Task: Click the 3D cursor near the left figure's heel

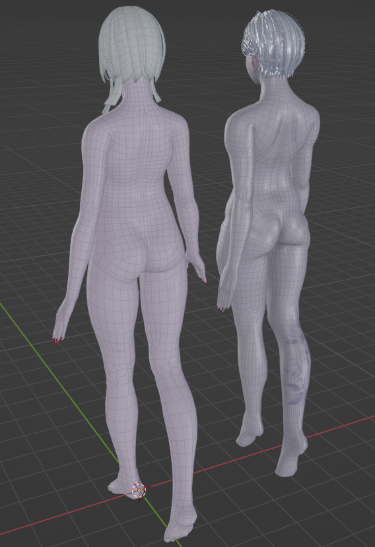Action: 139,490
